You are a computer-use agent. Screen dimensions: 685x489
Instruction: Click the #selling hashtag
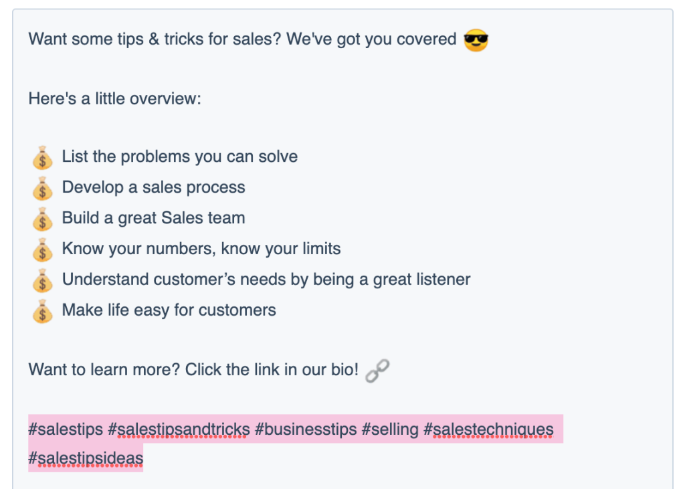[390, 429]
